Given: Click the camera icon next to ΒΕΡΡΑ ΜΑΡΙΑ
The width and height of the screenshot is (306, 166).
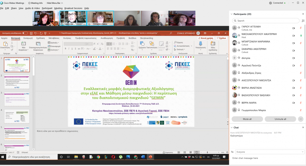Looking at the screenshot, I should pyautogui.click(x=293, y=103).
